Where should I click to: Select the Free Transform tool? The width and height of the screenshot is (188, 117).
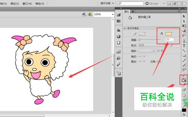click(184, 26)
